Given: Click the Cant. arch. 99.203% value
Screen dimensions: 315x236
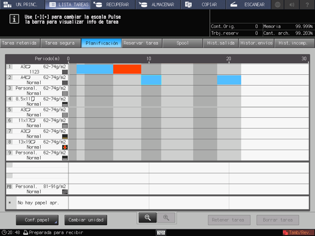Looking at the screenshot, I should (x=304, y=33).
